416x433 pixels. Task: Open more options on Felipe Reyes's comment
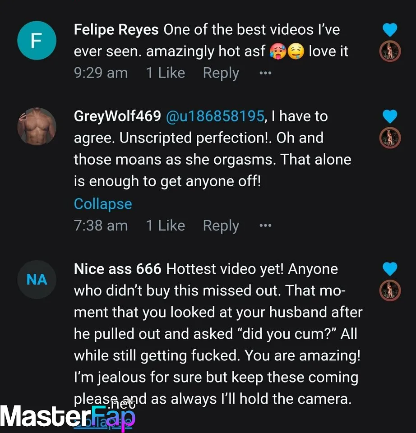(x=265, y=73)
